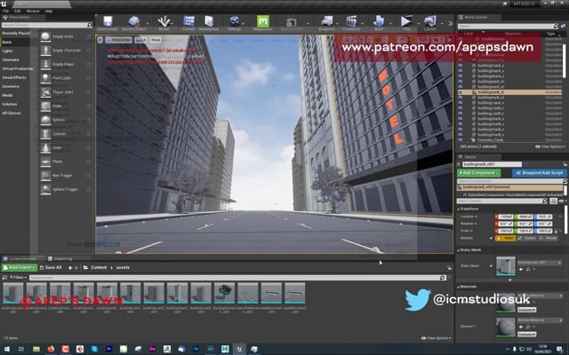Viewport: 569px width, 355px height.
Task: Open the Window menu
Action: pyautogui.click(x=33, y=12)
